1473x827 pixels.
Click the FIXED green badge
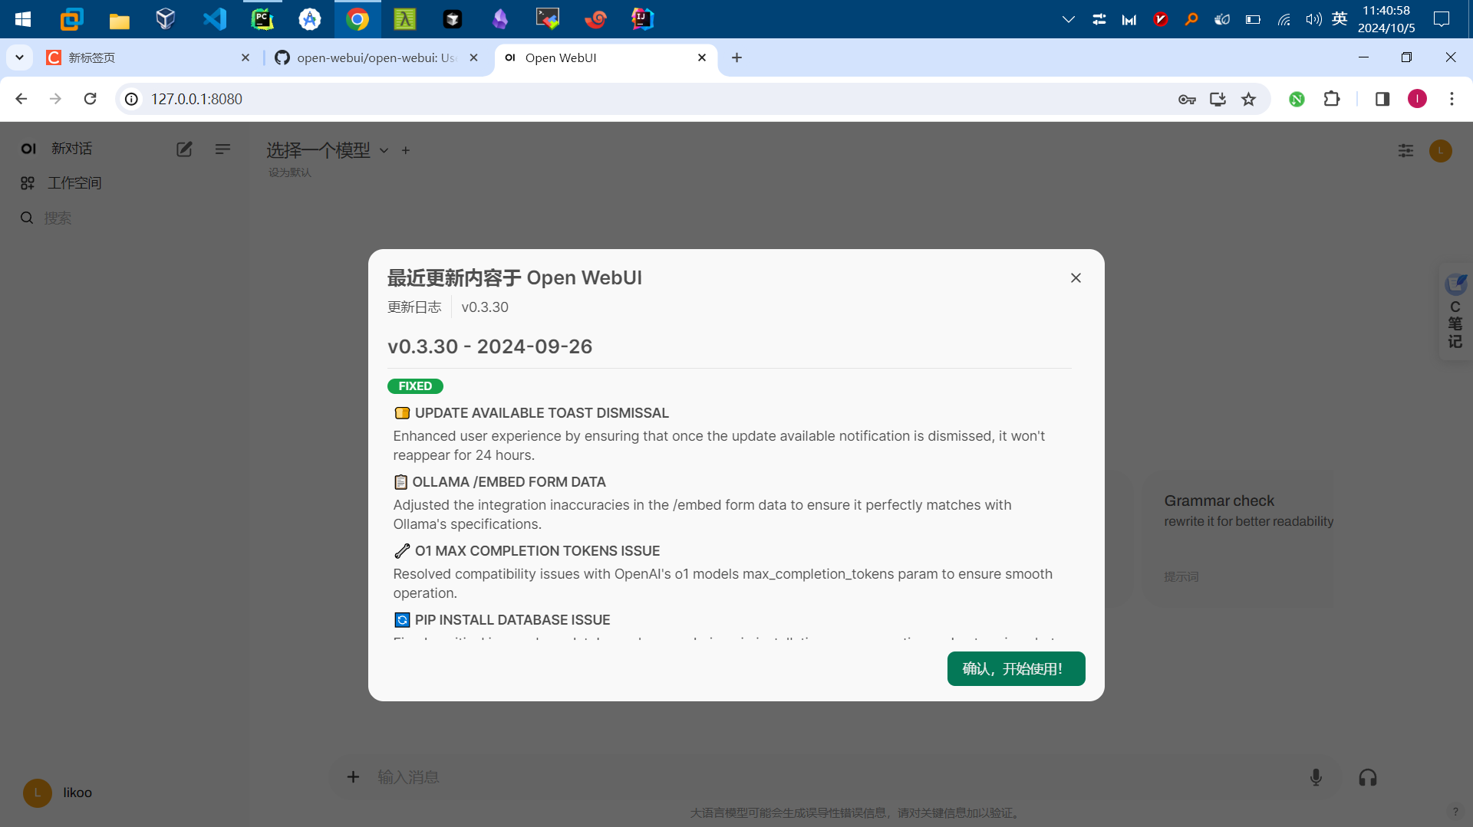(x=415, y=386)
